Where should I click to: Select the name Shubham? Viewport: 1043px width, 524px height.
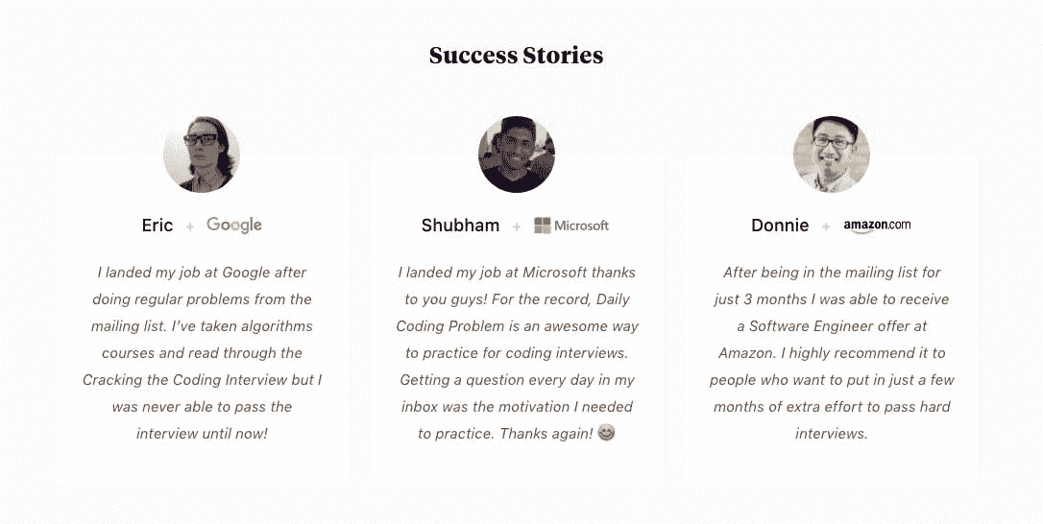click(460, 226)
